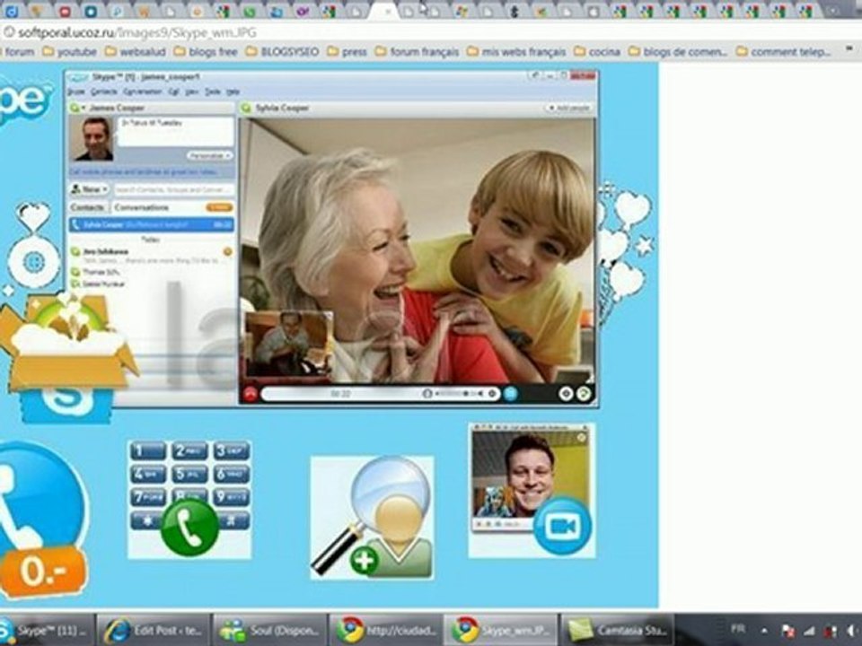Show hidden system tray icons arrow
Screen dimensions: 862x646
pos(765,630)
